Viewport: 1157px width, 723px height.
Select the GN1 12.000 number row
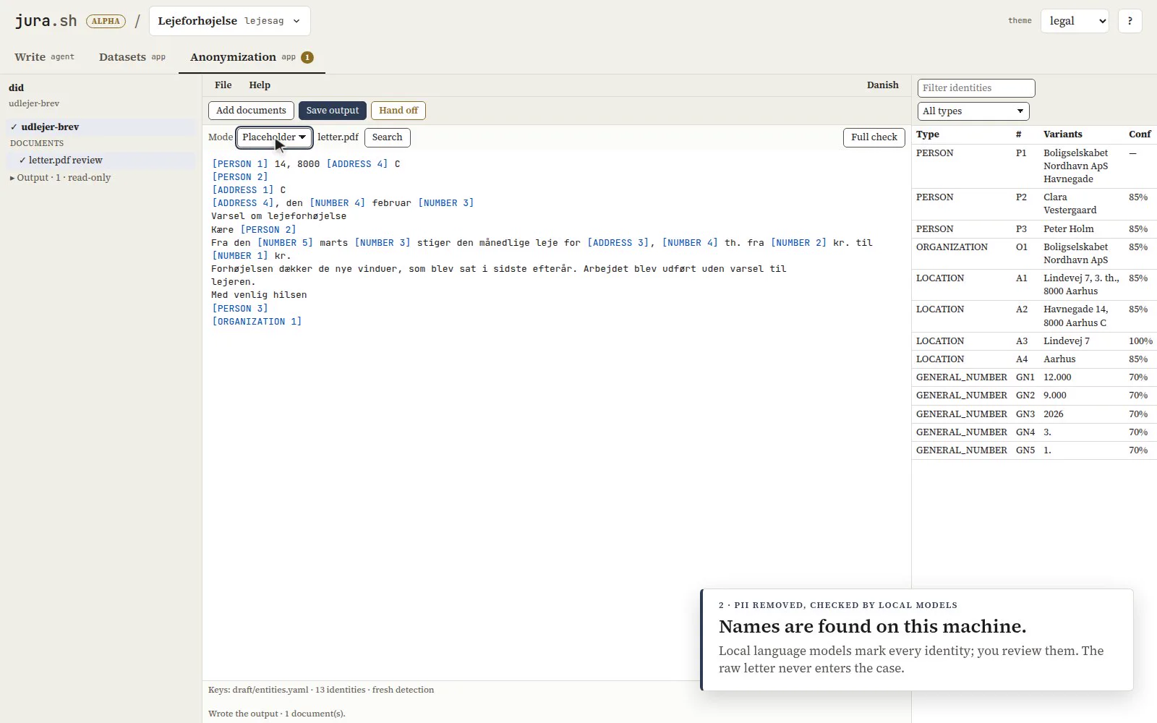point(1034,377)
